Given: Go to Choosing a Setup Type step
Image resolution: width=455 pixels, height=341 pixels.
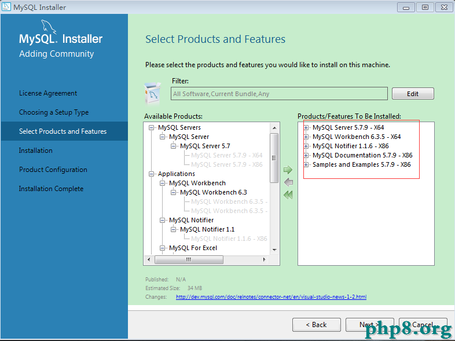Looking at the screenshot, I should pos(54,112).
